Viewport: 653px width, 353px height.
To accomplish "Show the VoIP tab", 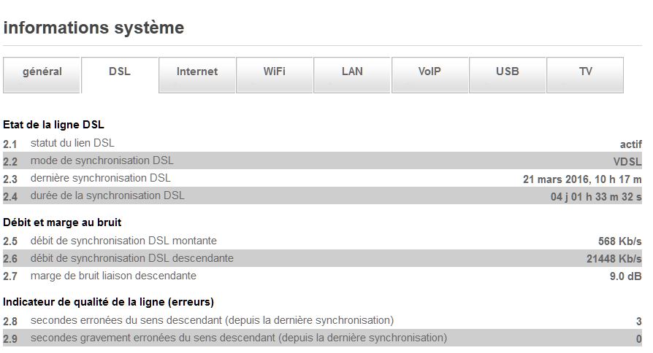I will [x=429, y=71].
